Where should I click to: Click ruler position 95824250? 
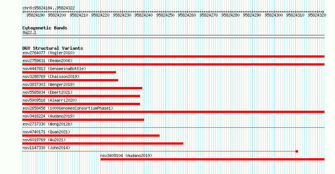click(165, 15)
